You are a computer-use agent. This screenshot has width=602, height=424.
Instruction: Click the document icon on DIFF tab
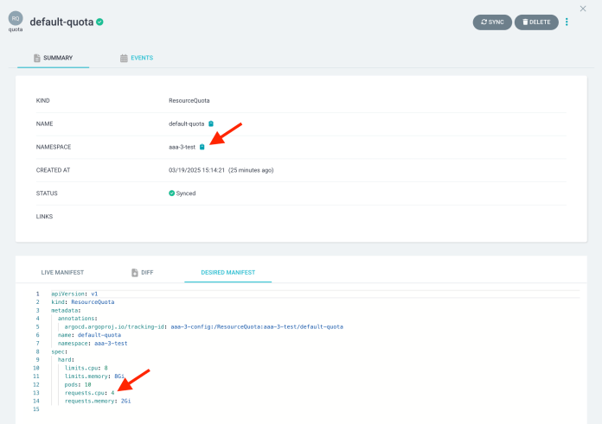135,272
